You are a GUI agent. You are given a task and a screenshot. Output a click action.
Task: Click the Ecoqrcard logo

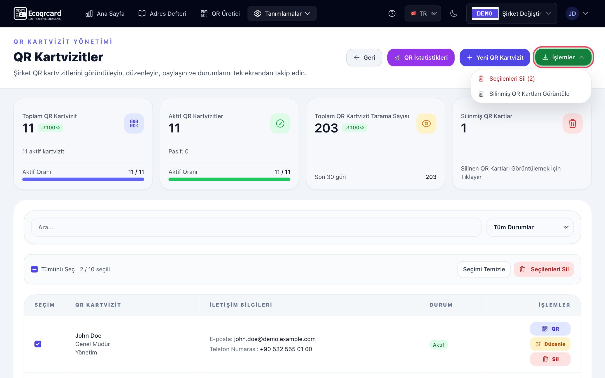point(38,13)
